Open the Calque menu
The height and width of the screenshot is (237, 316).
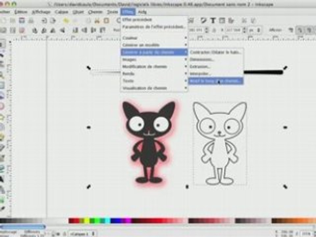(62, 12)
